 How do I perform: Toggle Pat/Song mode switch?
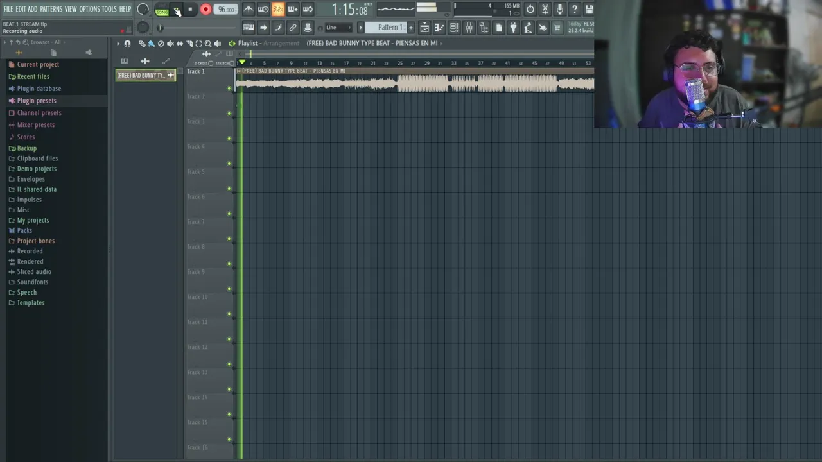(x=161, y=10)
